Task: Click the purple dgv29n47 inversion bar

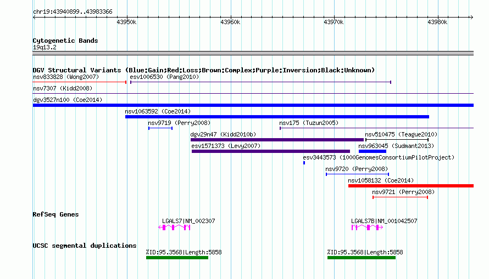Action: click(x=277, y=140)
